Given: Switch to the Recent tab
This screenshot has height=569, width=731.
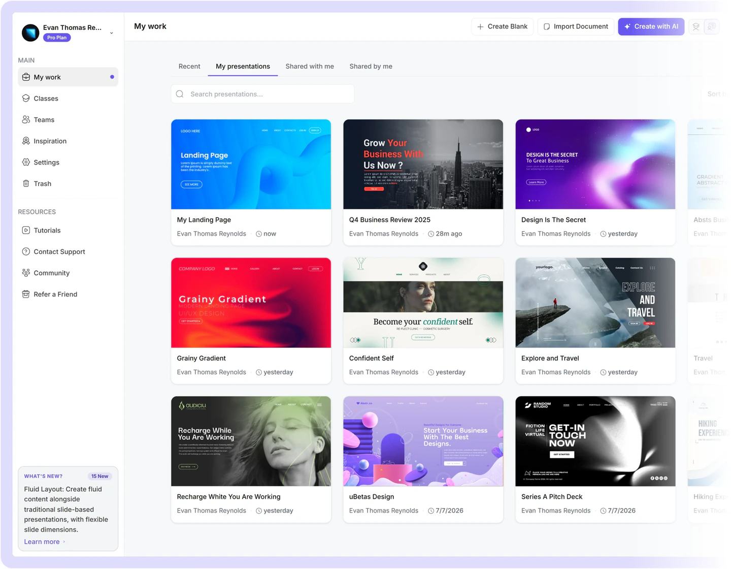Looking at the screenshot, I should [189, 67].
